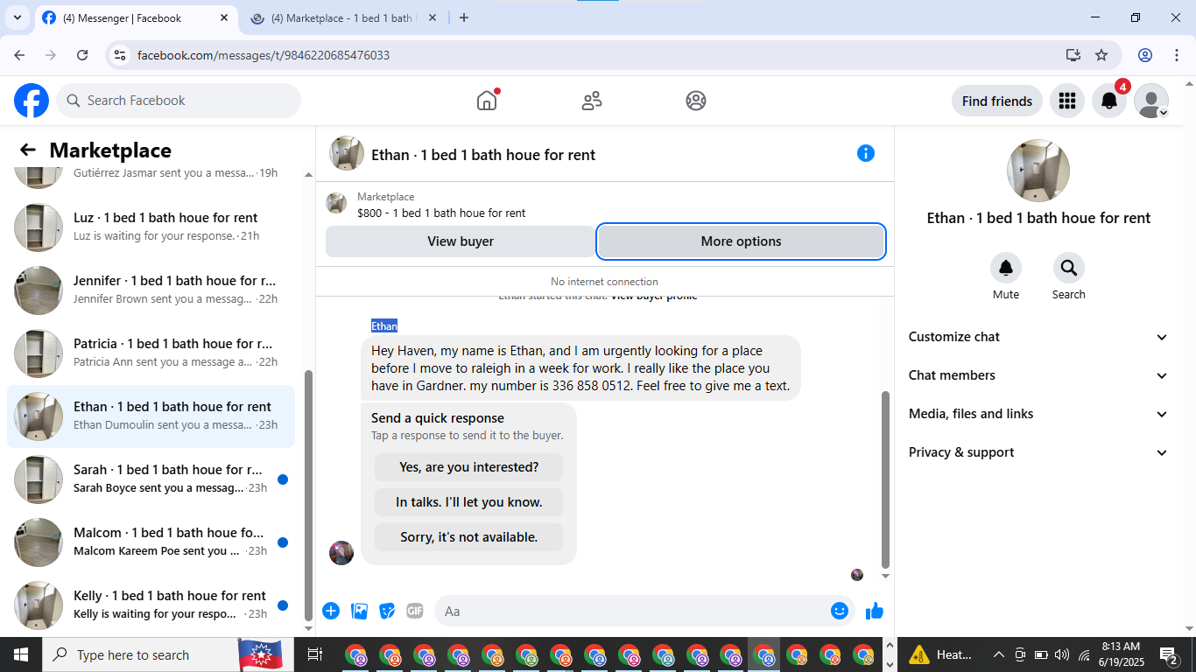
Task: Reply with "In talks. I'll let you know."
Action: (468, 502)
